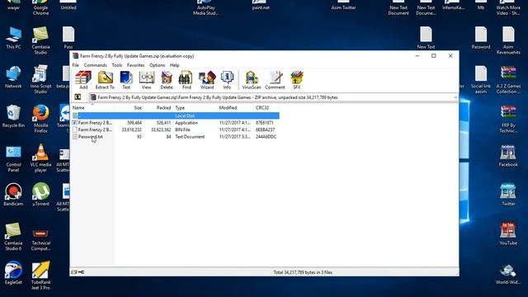
Task: Launch the Wizard tool
Action: 207,80
